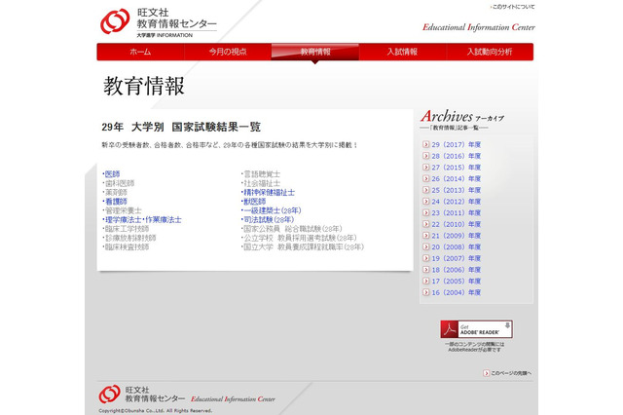This screenshot has width=623, height=415.
Task: Follow the 精神保健福祉士 link
Action: (269, 192)
